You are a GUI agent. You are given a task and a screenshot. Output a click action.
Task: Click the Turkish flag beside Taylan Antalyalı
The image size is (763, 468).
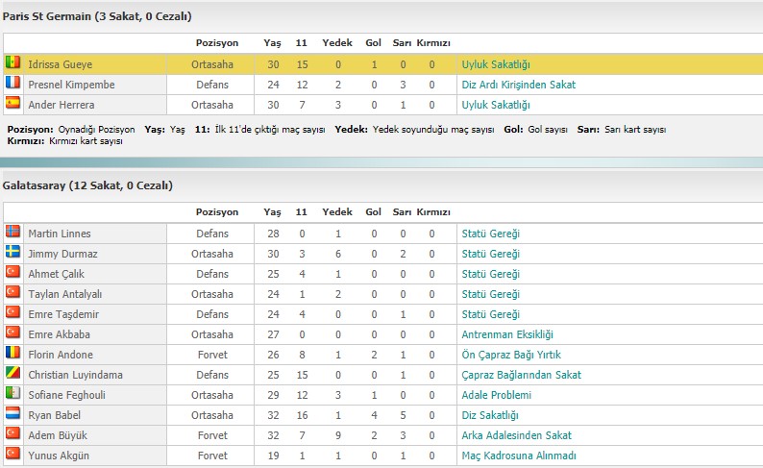(x=13, y=292)
